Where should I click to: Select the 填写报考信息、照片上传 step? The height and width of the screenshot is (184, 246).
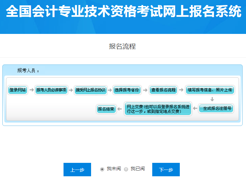pyautogui.click(x=210, y=90)
